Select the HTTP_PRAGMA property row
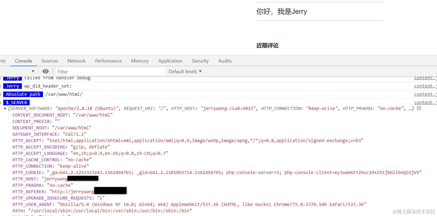The width and height of the screenshot is (437, 216). tap(43, 185)
